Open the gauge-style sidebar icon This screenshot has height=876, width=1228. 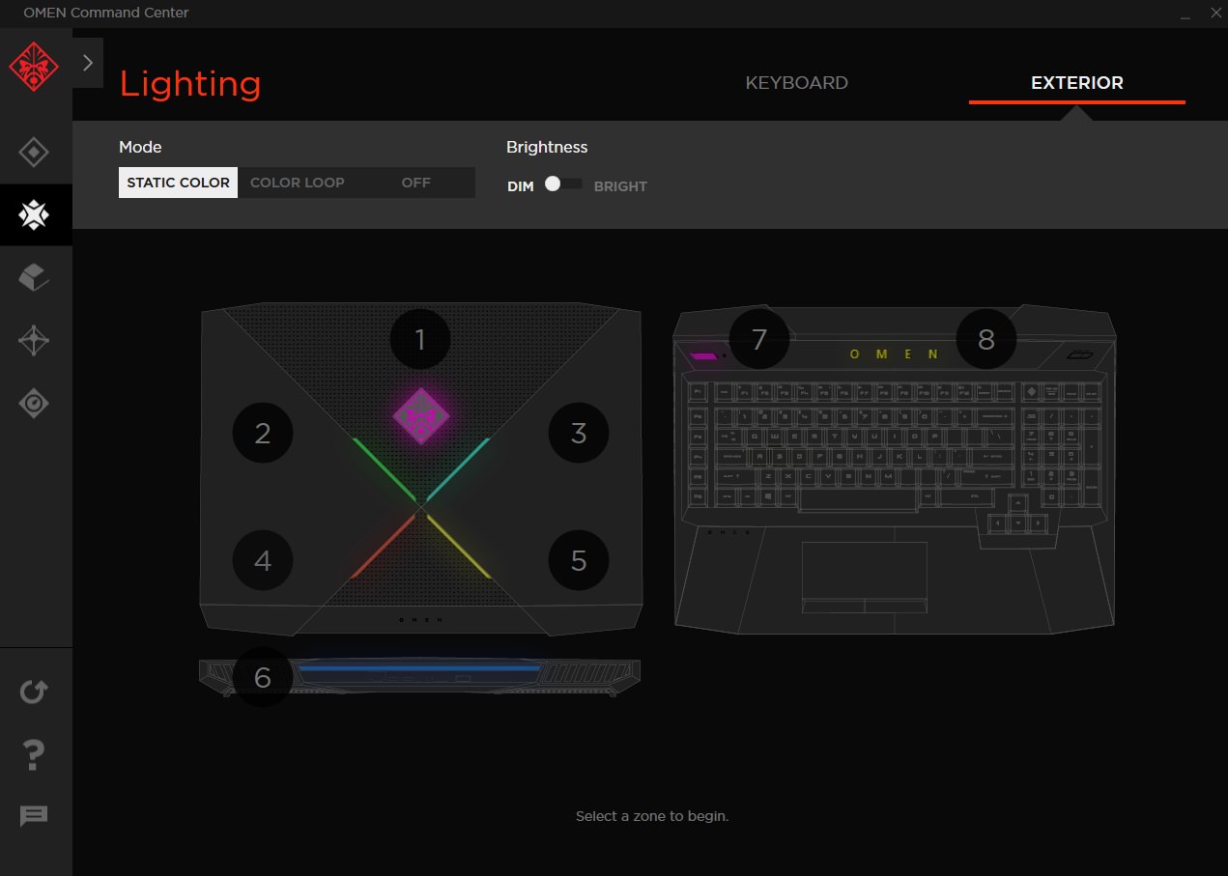pos(34,403)
